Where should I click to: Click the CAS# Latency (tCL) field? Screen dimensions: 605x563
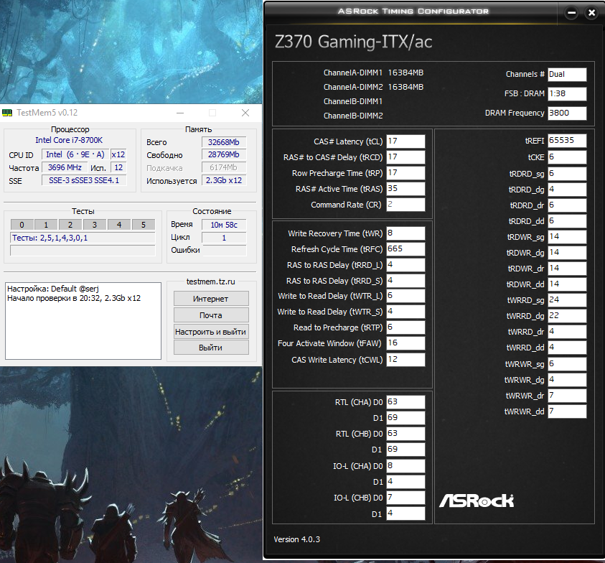point(405,141)
